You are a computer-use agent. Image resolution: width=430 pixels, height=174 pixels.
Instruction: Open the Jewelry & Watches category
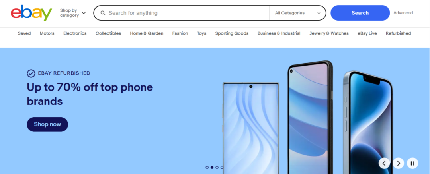pos(329,33)
